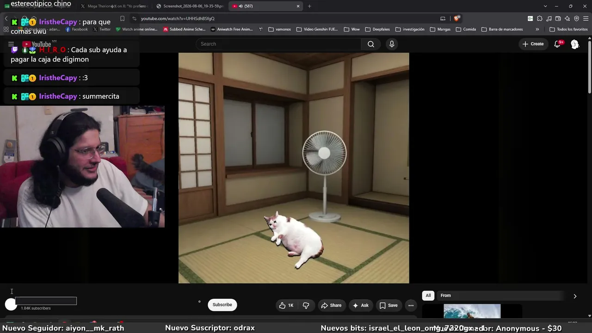
Task: Bookmark this page with the bookmark icon
Action: 122,18
